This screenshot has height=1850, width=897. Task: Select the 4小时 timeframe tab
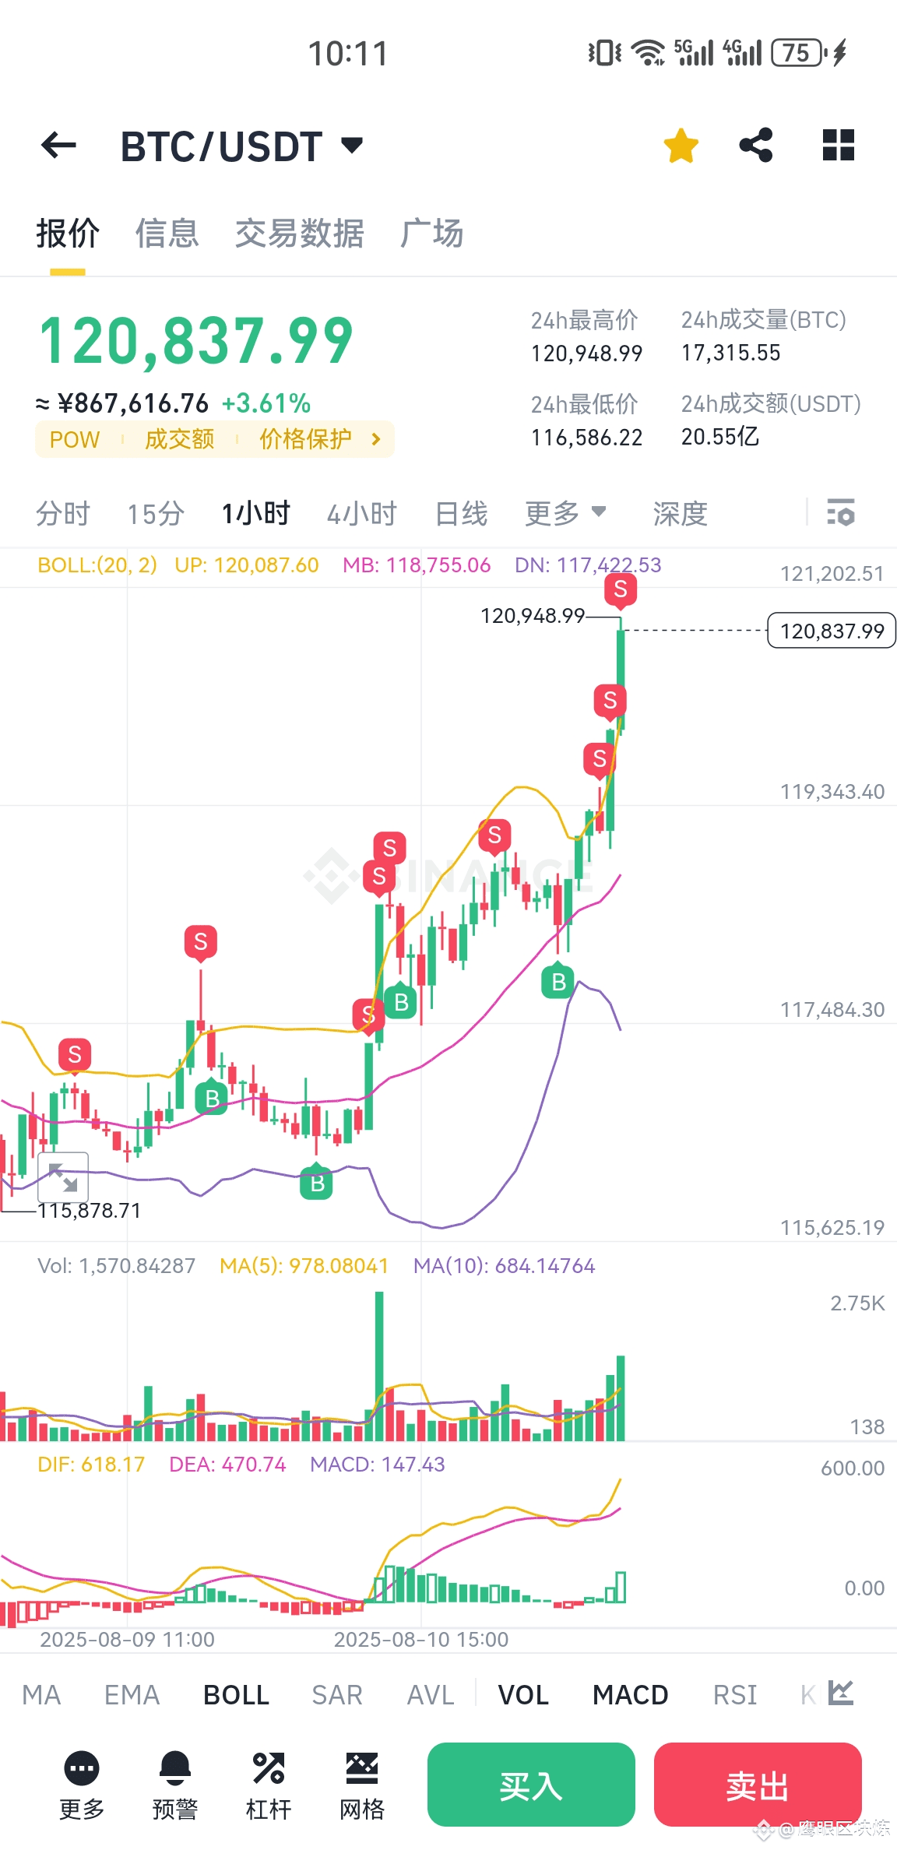click(x=362, y=514)
